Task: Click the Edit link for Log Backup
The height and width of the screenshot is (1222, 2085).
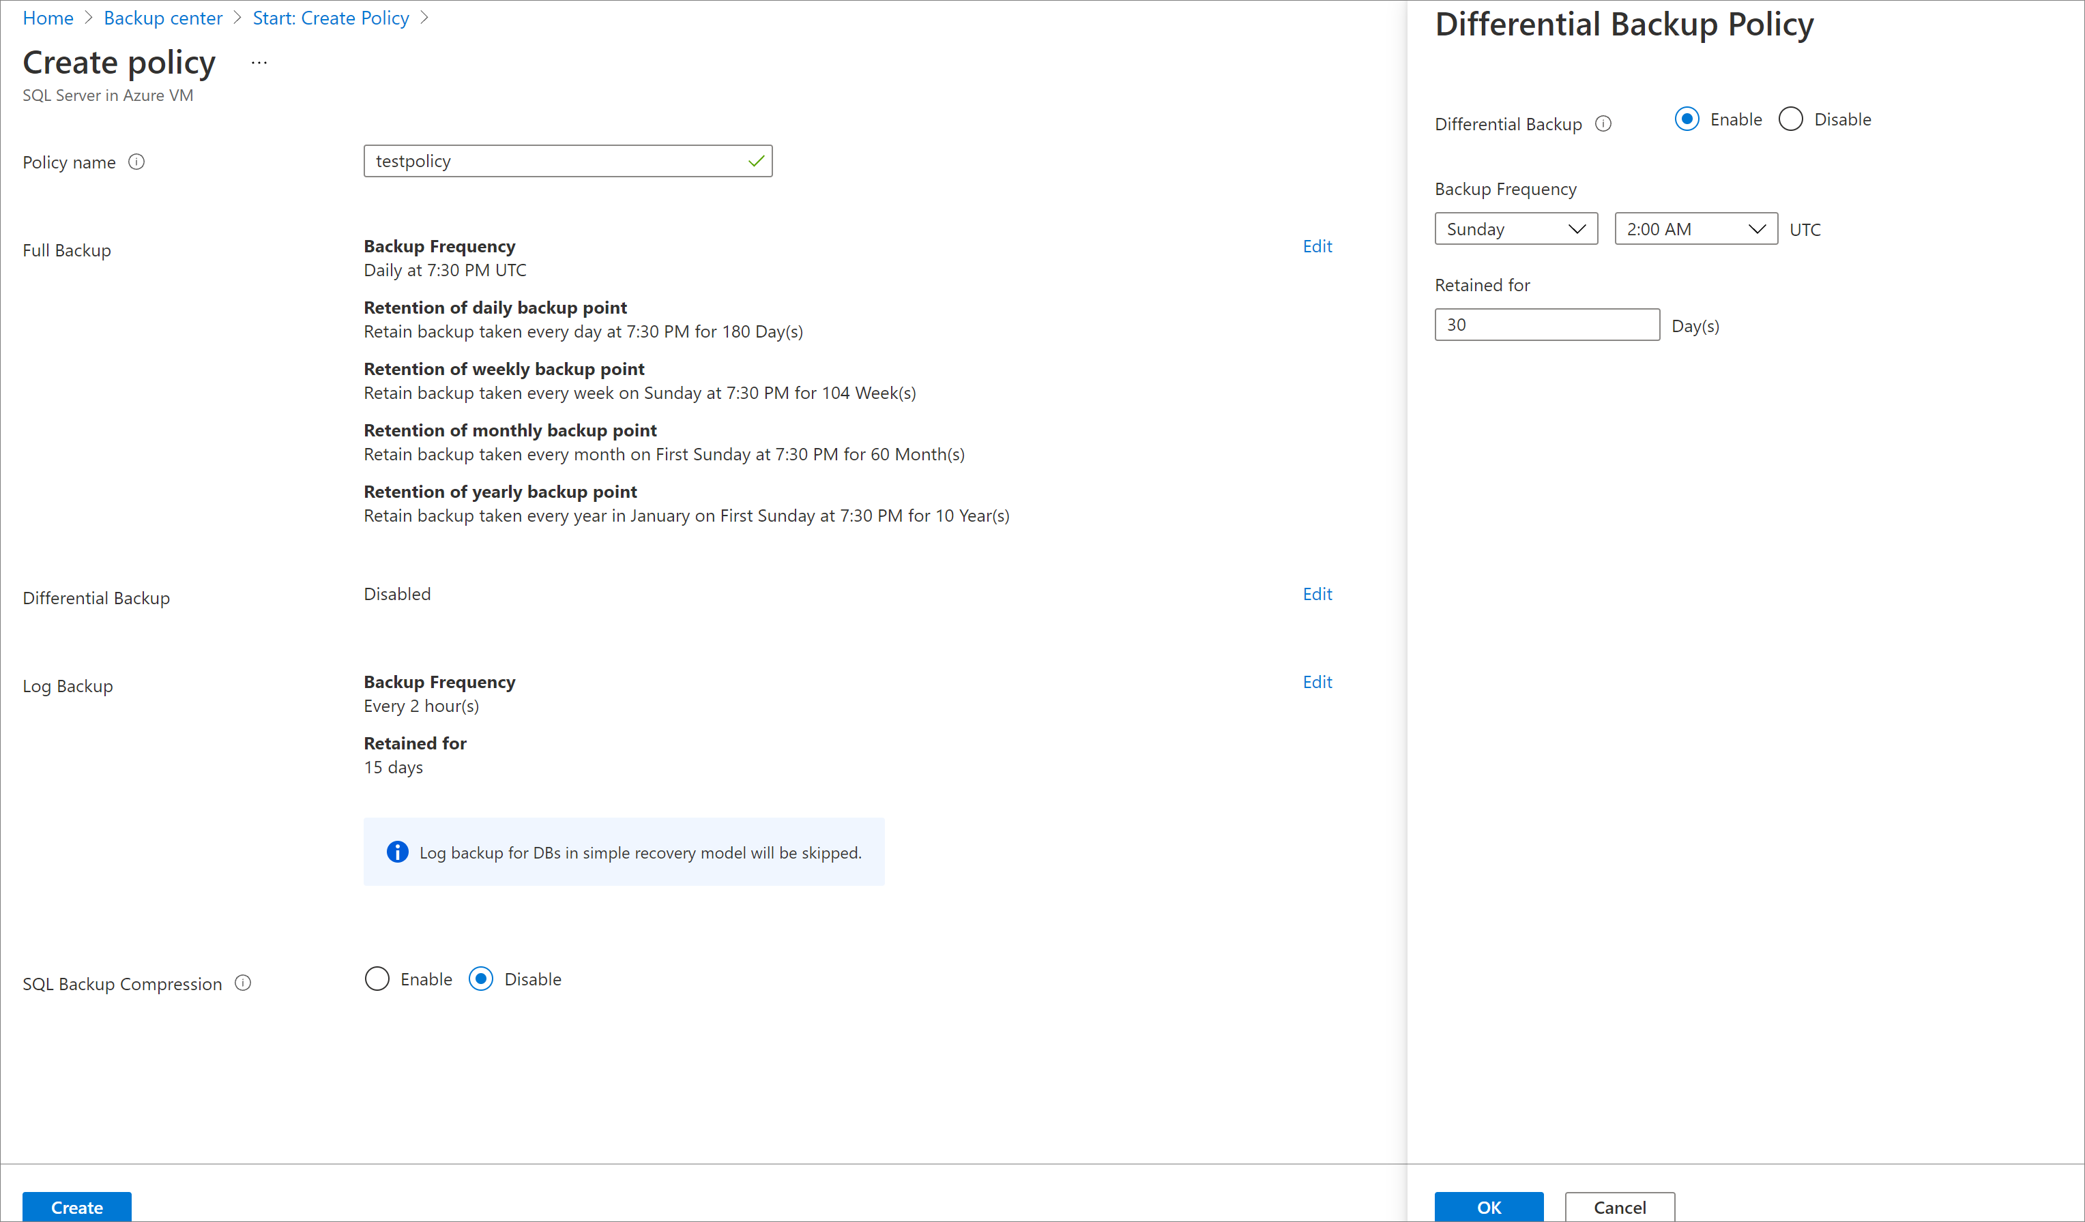Action: tap(1317, 681)
